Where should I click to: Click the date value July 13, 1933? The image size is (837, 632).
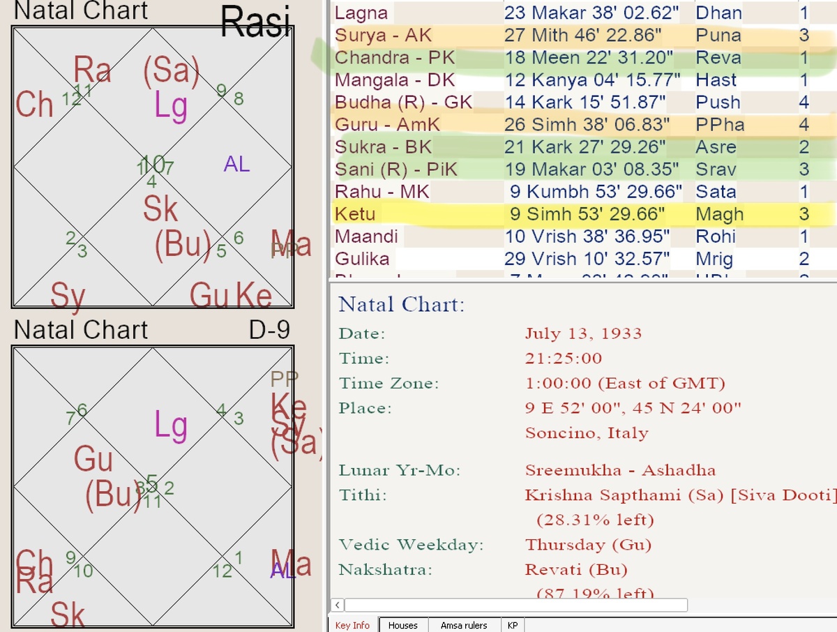click(x=583, y=333)
